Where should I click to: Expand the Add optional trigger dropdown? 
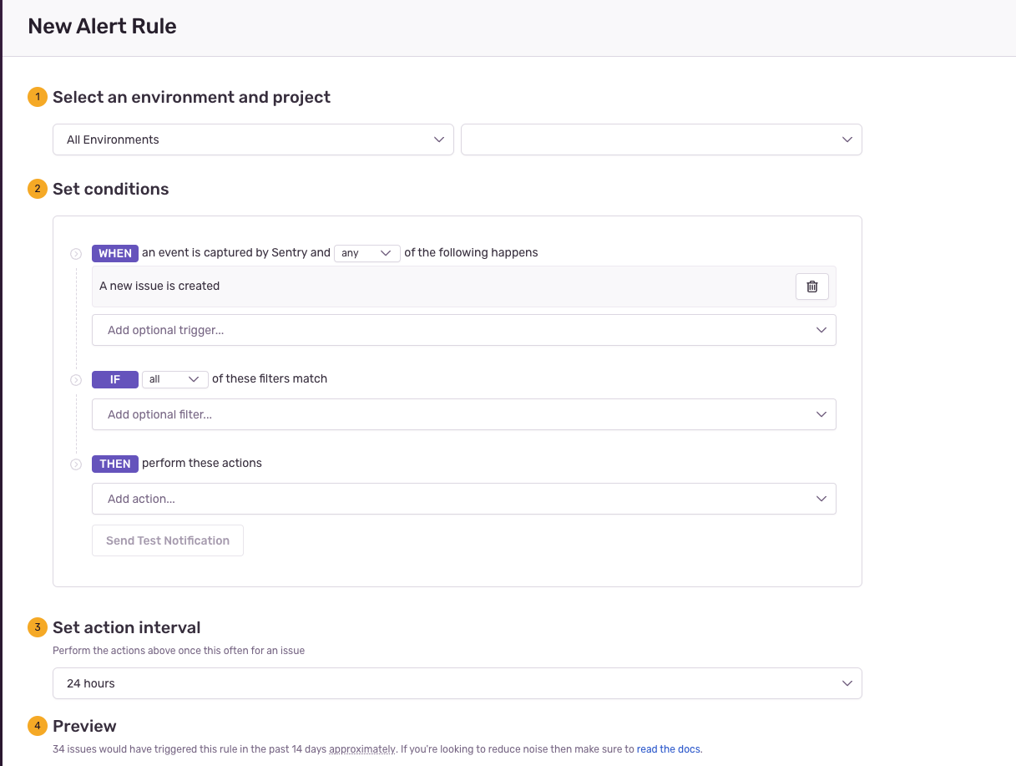(x=463, y=330)
